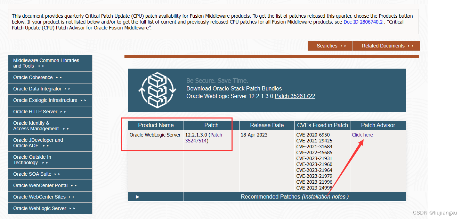Click CVE-2020-6950 in the CVE list
This screenshot has width=462, height=219.
[313, 135]
